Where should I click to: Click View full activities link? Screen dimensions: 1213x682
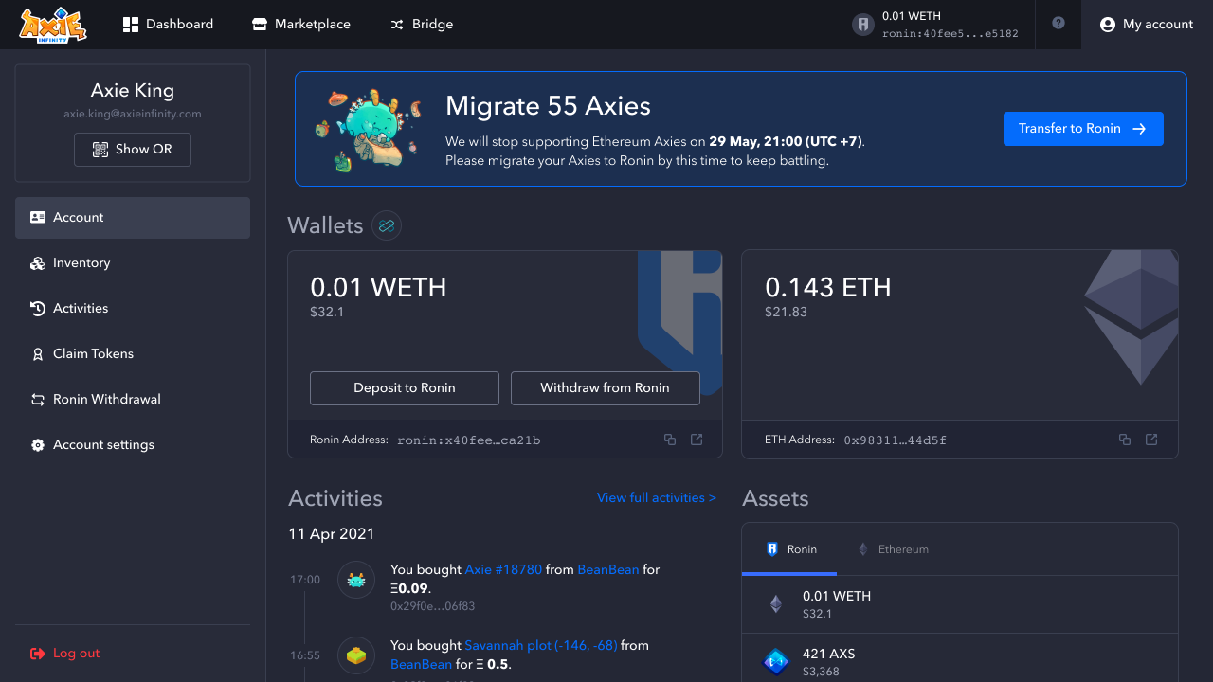(x=657, y=498)
